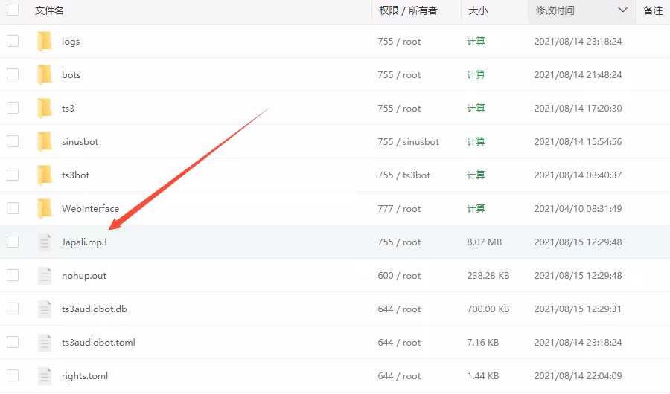Select the ts3audiobot.db file name

(x=94, y=309)
